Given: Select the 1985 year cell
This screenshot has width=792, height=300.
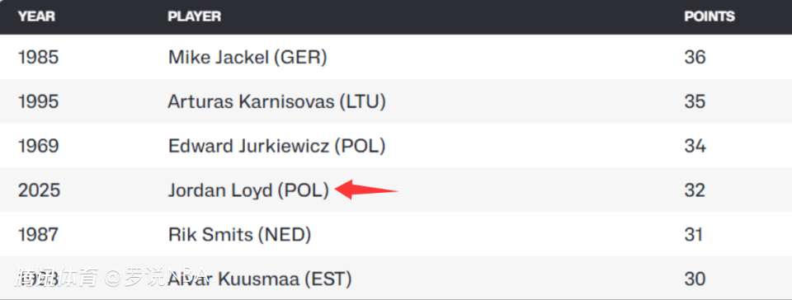Looking at the screenshot, I should click(39, 58).
